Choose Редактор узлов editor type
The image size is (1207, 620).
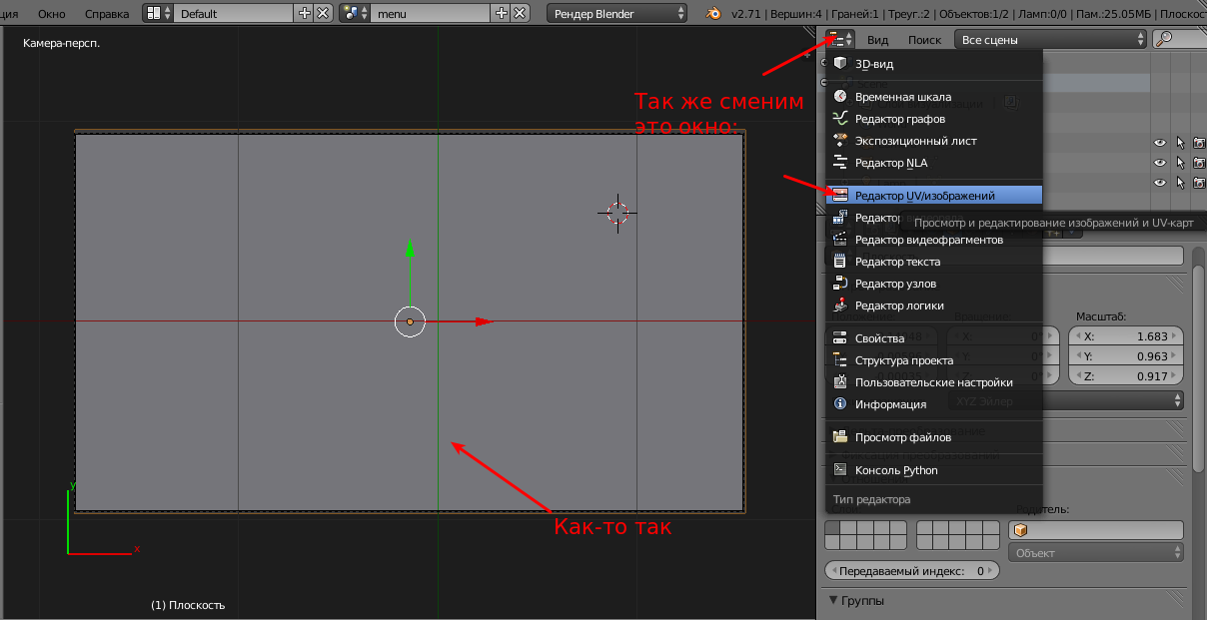895,284
